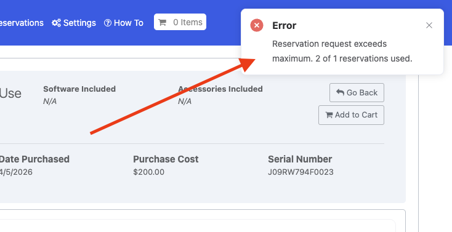
Task: Click the Go Back button
Action: tap(357, 92)
